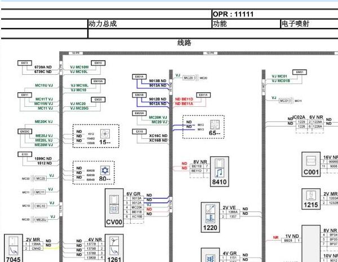Select the EM11 splice box
338x262 pixels.
click(25, 95)
